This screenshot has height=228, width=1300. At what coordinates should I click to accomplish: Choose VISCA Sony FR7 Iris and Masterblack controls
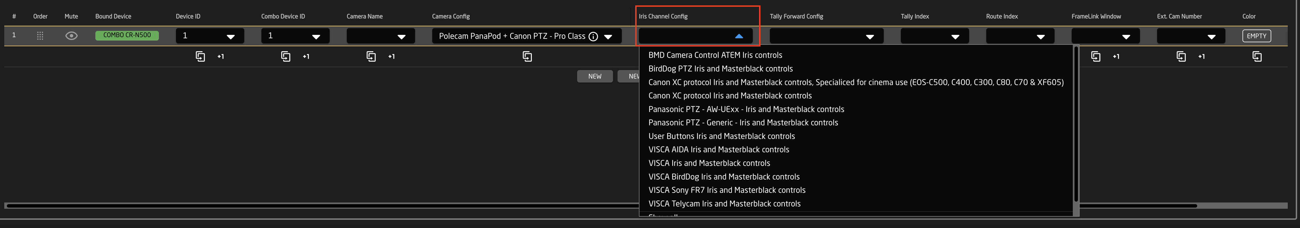(x=727, y=190)
